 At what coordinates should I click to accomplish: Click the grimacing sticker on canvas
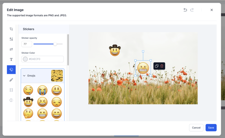143,68
